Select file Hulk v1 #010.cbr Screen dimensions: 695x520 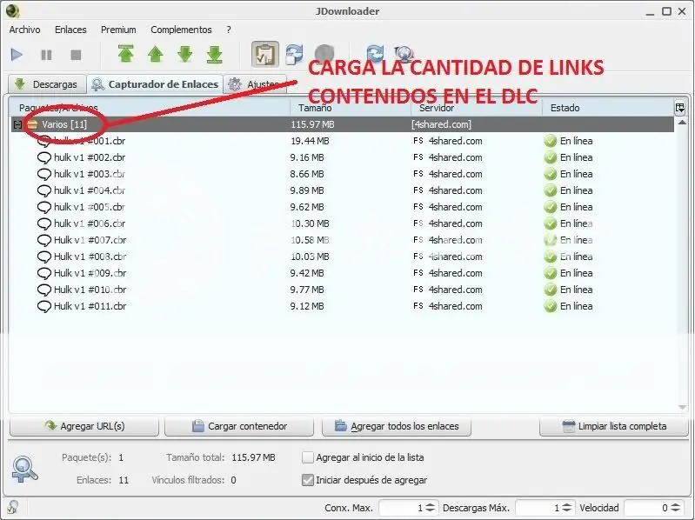[90, 290]
